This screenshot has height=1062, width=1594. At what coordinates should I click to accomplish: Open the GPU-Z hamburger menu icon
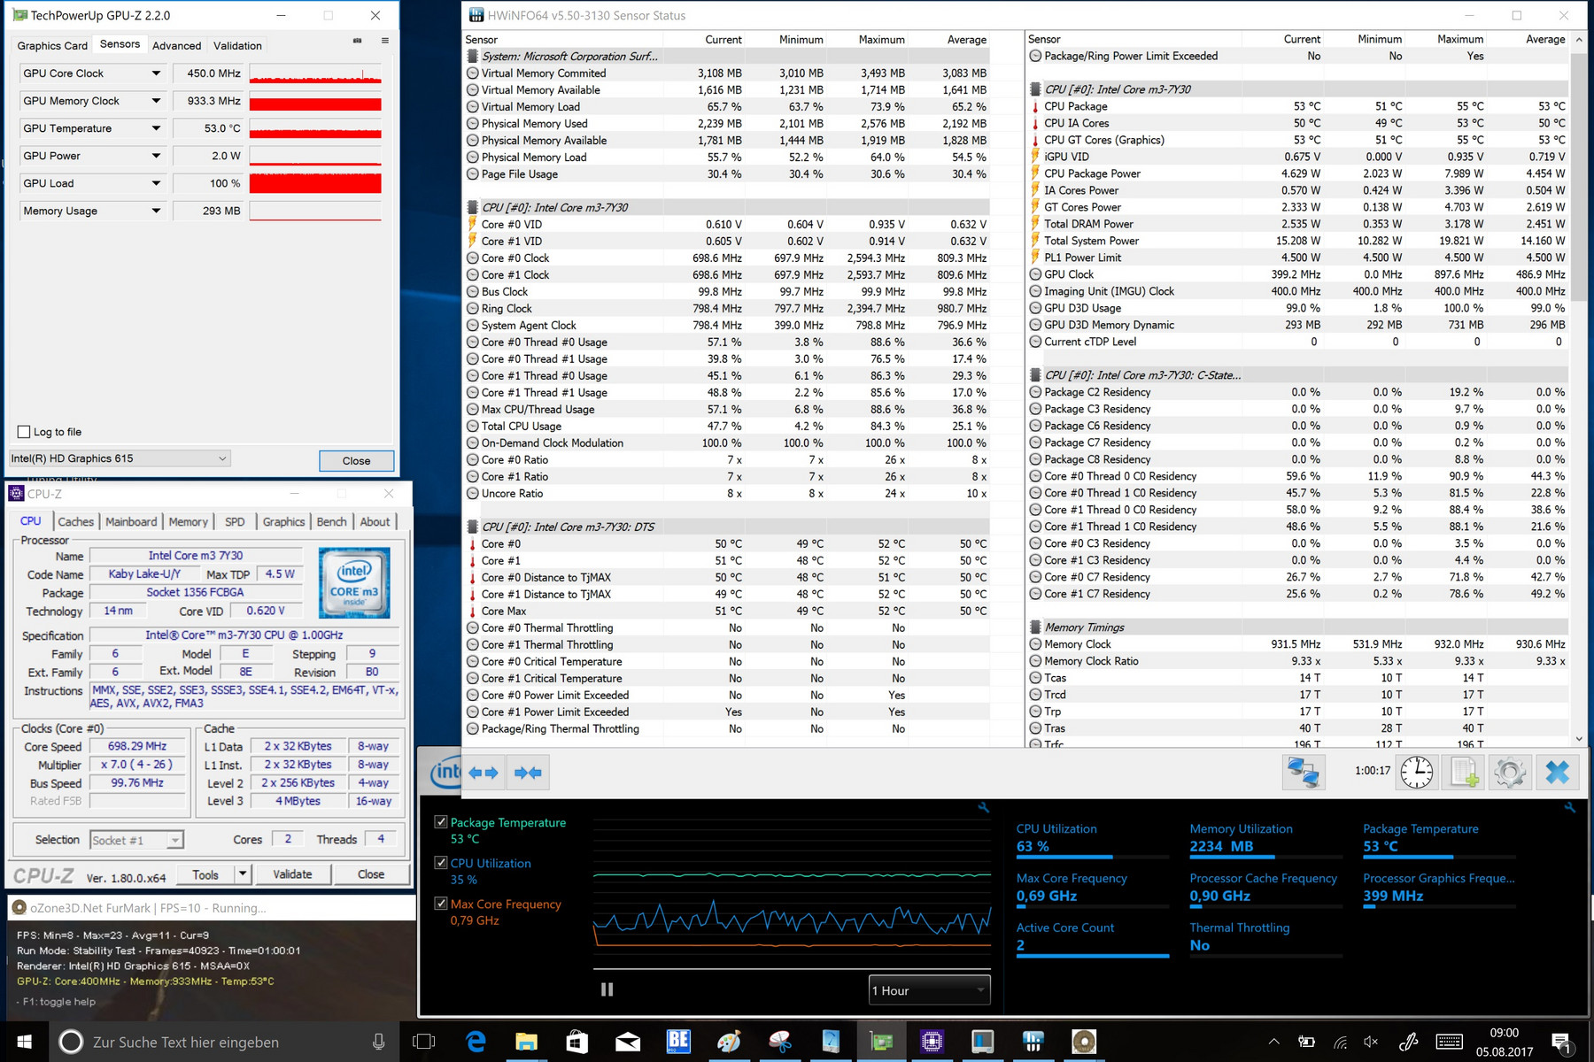point(385,41)
